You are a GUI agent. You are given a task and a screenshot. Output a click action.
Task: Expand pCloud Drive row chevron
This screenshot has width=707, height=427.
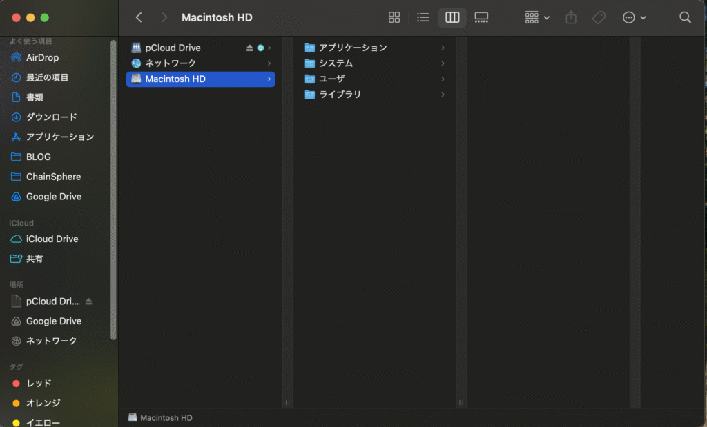pos(269,48)
